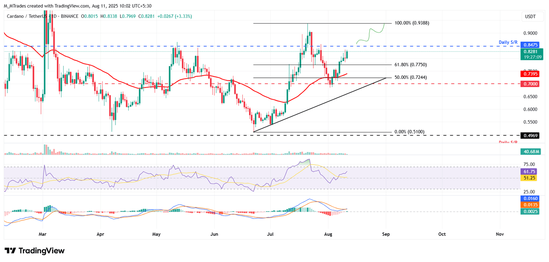Click the Sep marker on time axis

click(x=385, y=234)
